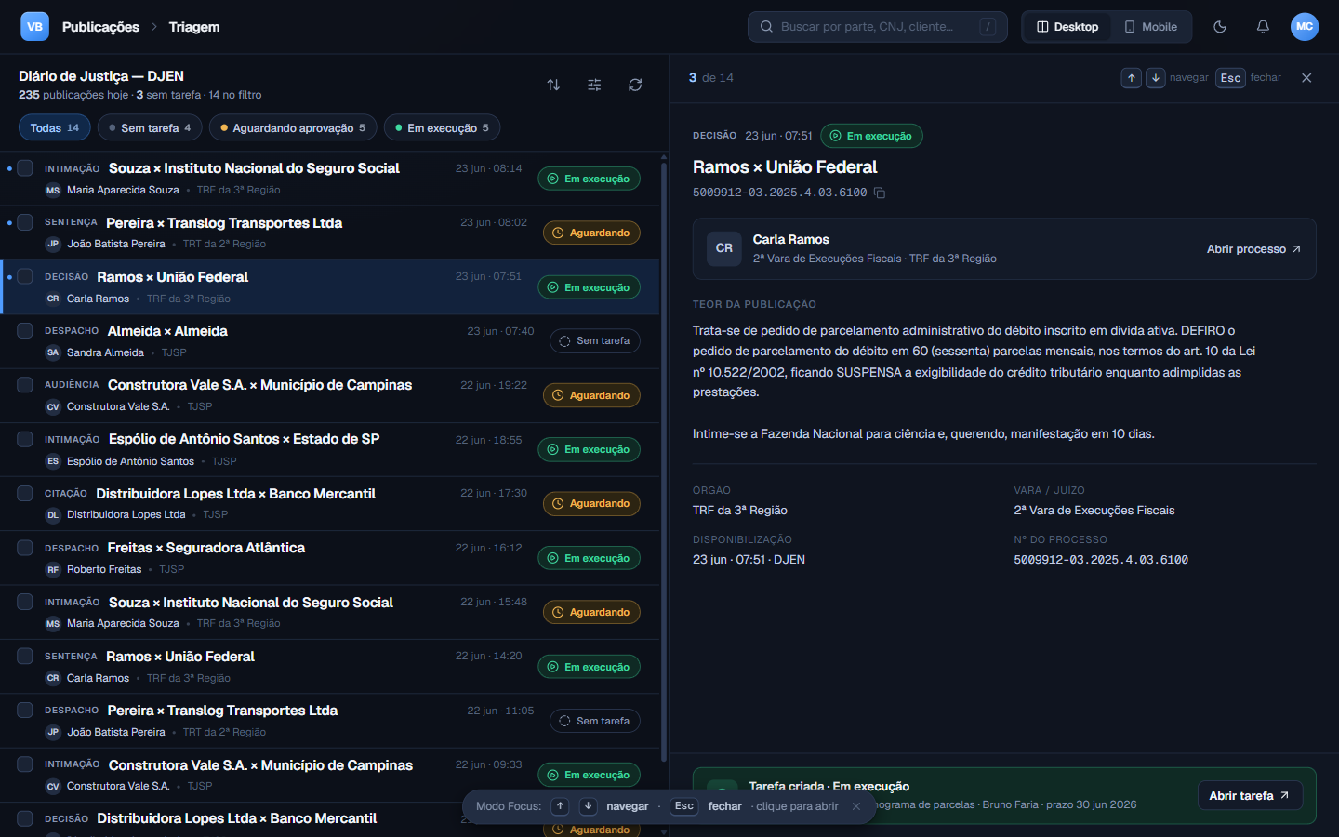Click the VB app logo
The width and height of the screenshot is (1339, 837).
34,27
